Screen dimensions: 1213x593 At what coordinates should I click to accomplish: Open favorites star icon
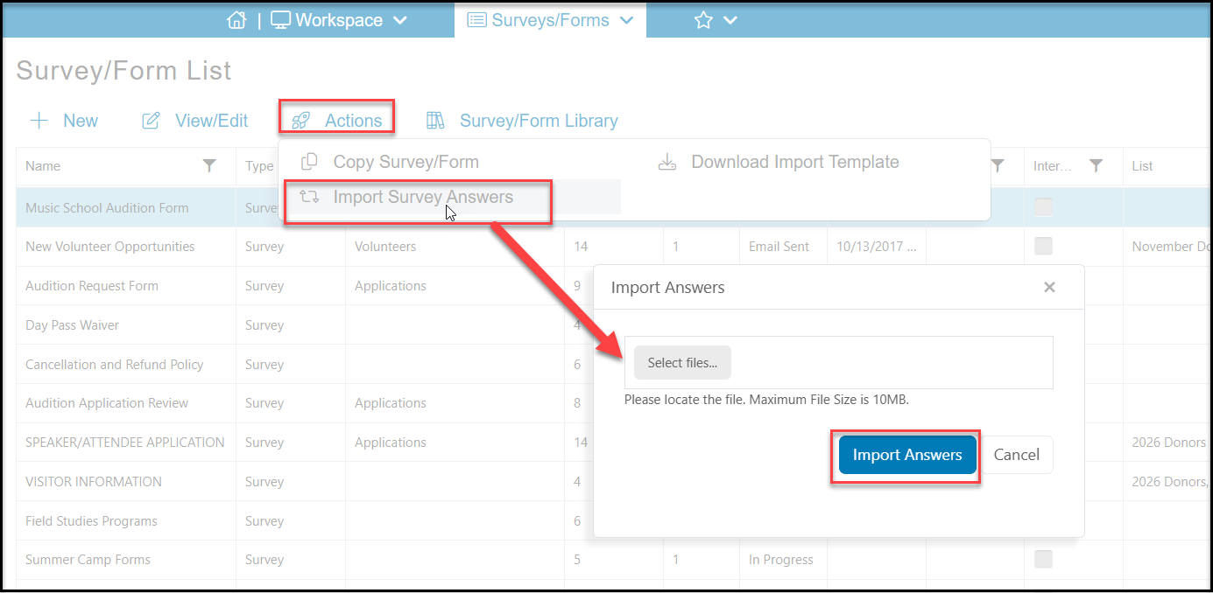coord(703,19)
